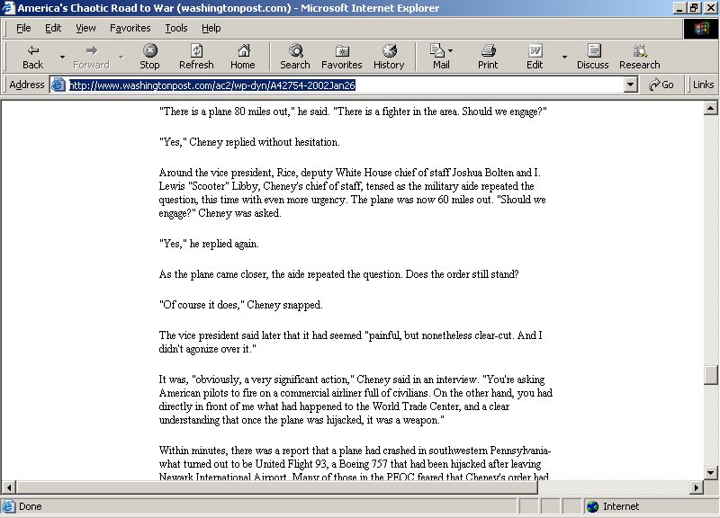This screenshot has width=720, height=518.
Task: Print the page using Print icon
Action: tap(488, 56)
